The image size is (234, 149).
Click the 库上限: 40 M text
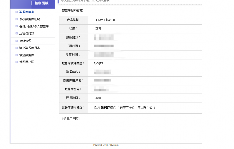(146, 108)
